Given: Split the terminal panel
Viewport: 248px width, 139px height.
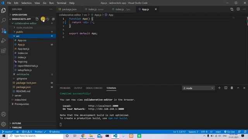Looking at the screenshot, I should point(226,88).
